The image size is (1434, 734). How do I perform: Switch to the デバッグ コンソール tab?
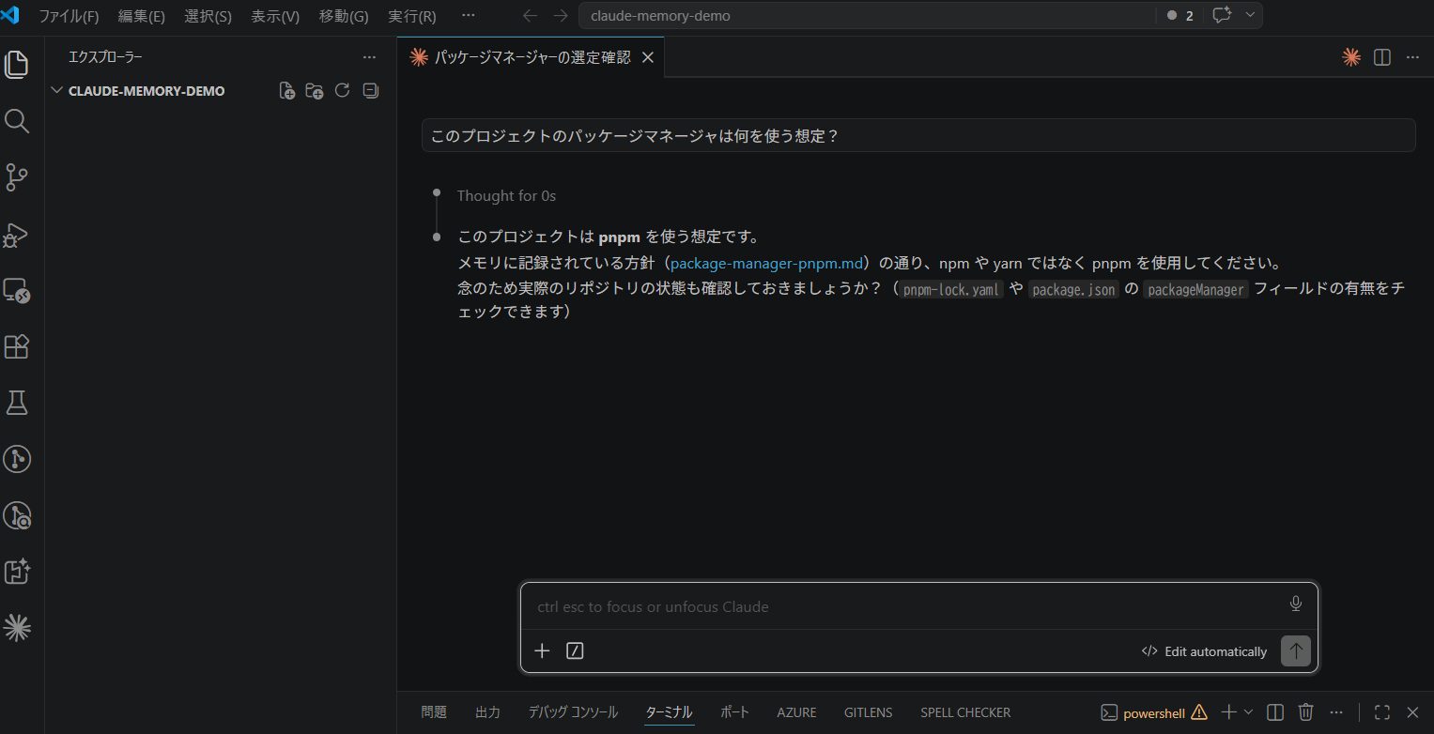573,712
